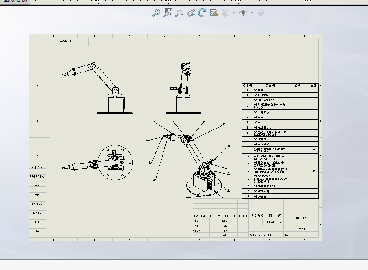
Task: Click the magnifier with expanding arrows icon
Action: coord(168,13)
